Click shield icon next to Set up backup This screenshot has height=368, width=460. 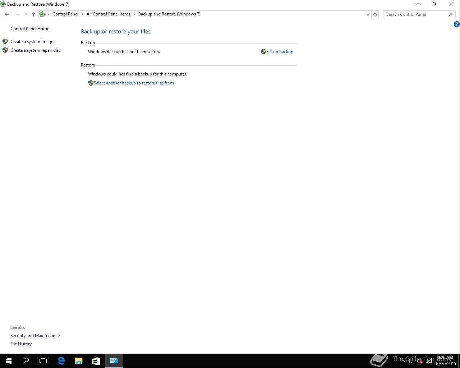pos(263,52)
